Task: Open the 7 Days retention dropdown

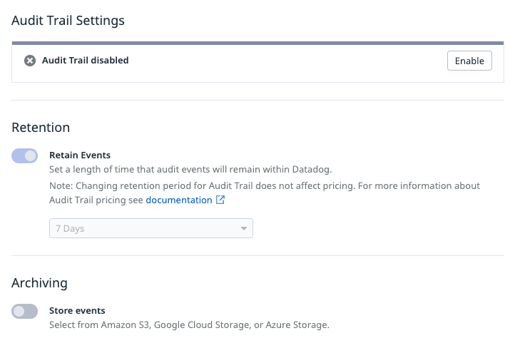Action: tap(151, 228)
